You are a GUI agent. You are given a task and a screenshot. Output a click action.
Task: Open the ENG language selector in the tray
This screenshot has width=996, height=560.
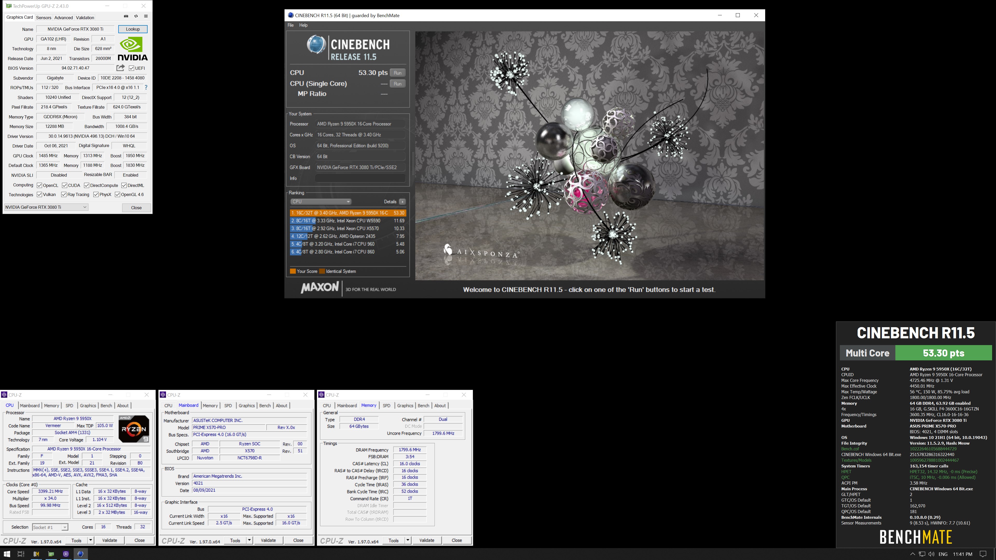click(x=943, y=554)
